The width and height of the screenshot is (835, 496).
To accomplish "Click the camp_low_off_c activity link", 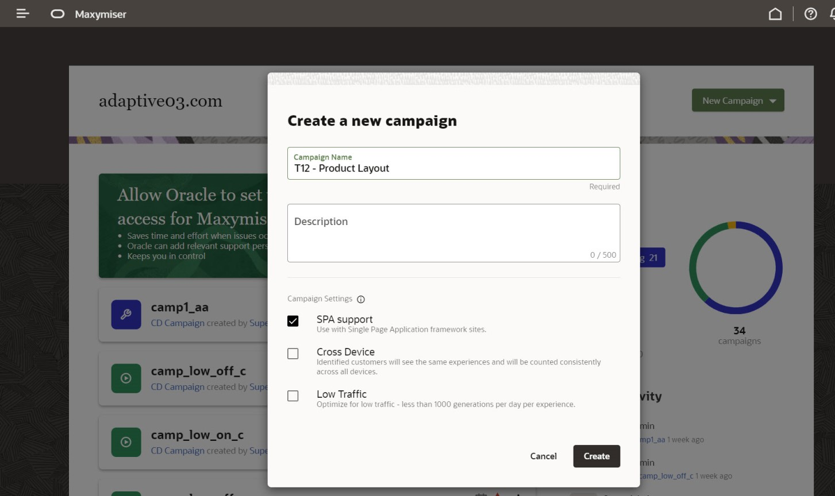I will [x=665, y=476].
